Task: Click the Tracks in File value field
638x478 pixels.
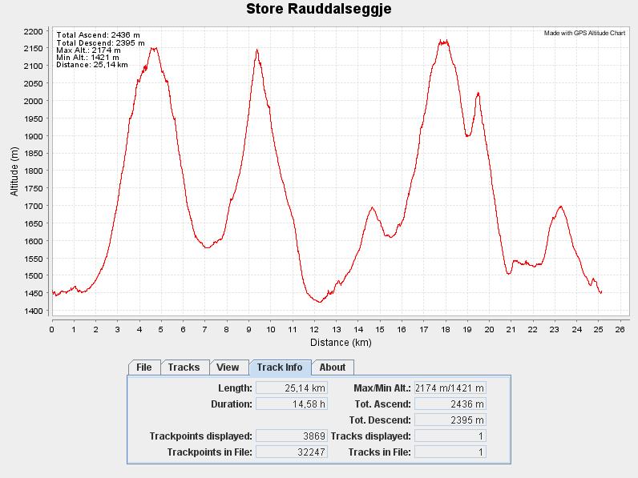Action: coord(450,452)
